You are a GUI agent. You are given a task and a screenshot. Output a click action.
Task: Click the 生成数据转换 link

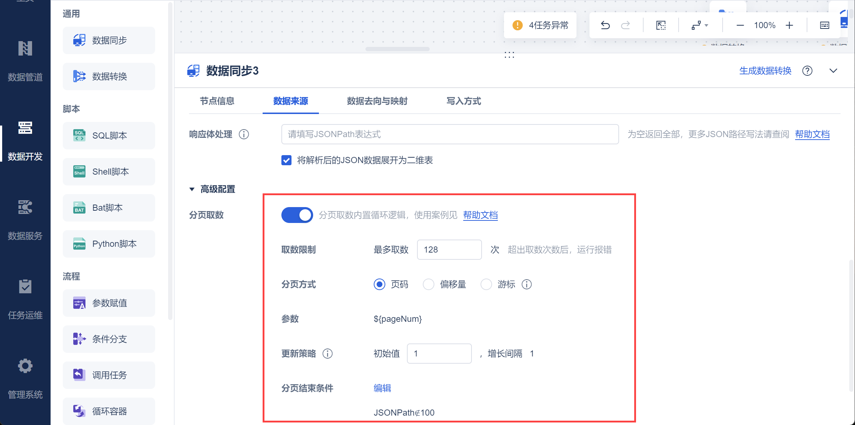[x=765, y=71]
